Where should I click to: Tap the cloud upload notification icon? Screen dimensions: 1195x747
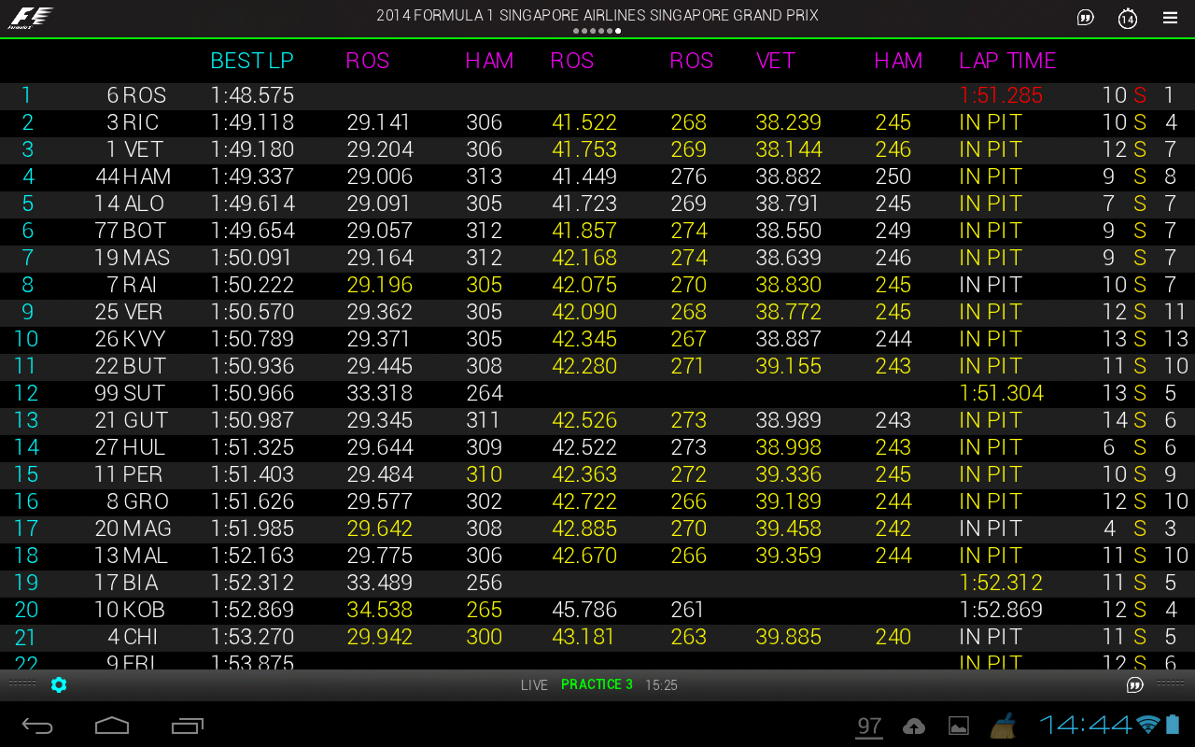tap(914, 726)
